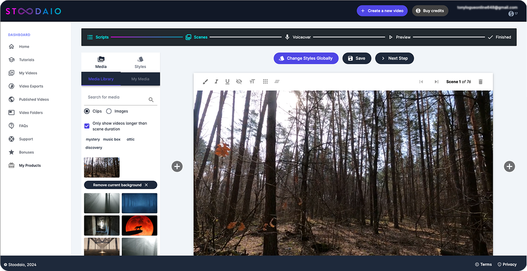Click the hide text eye icon

click(x=239, y=82)
